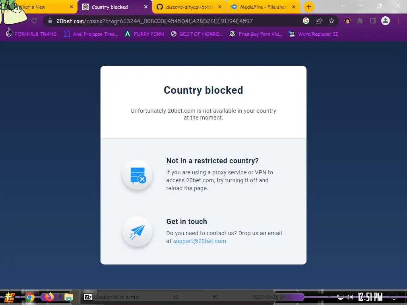Click the avatar extension icon

pyautogui.click(x=347, y=21)
